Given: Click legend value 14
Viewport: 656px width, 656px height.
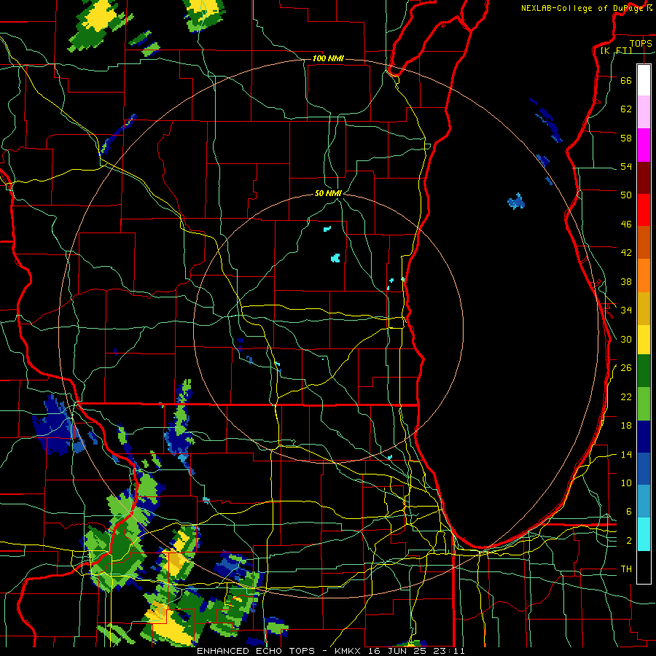Looking at the screenshot, I should pos(626,454).
